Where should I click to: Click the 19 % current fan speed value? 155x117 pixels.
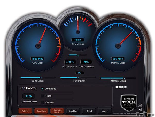(x=29, y=96)
